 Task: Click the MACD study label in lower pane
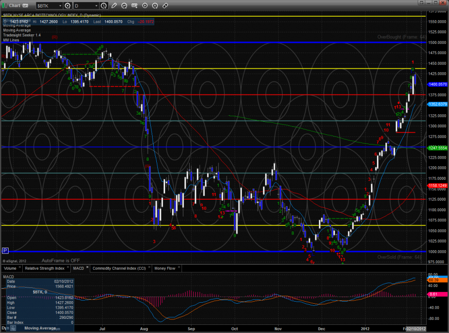click(x=8, y=276)
